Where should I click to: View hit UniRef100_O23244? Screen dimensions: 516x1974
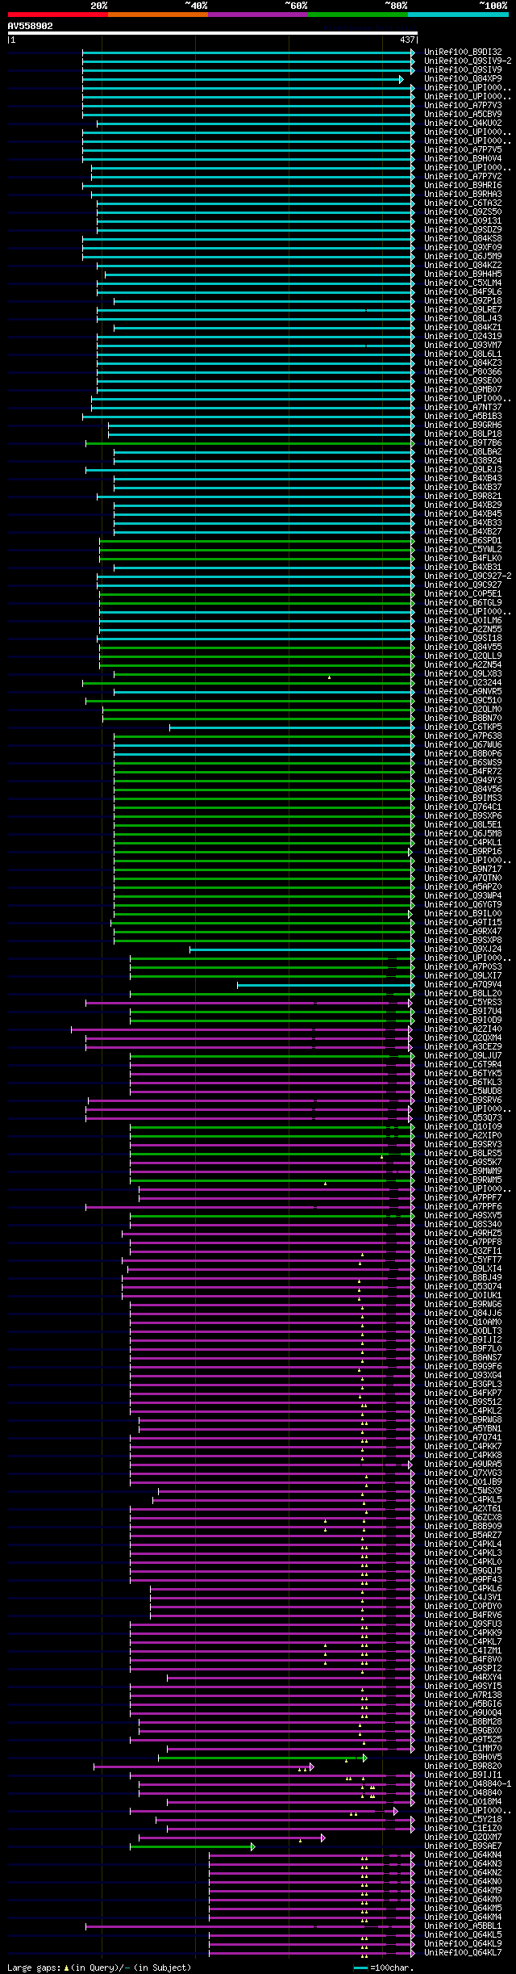point(463,683)
